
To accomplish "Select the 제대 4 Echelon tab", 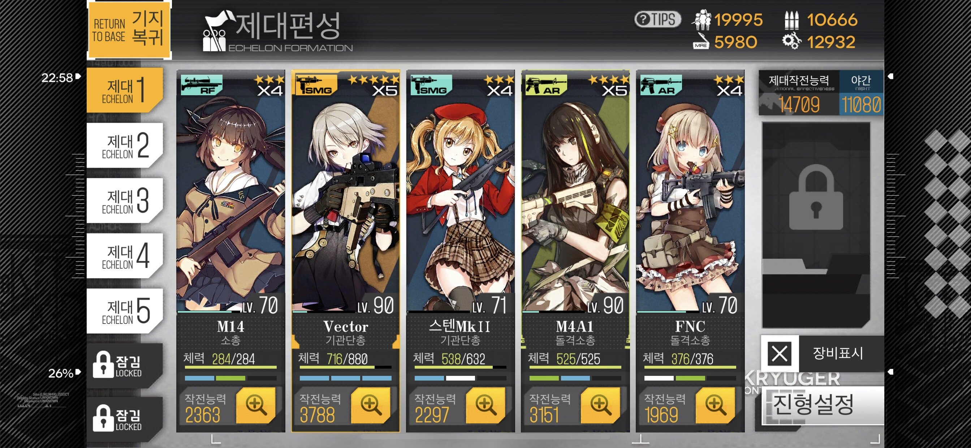I will (125, 256).
